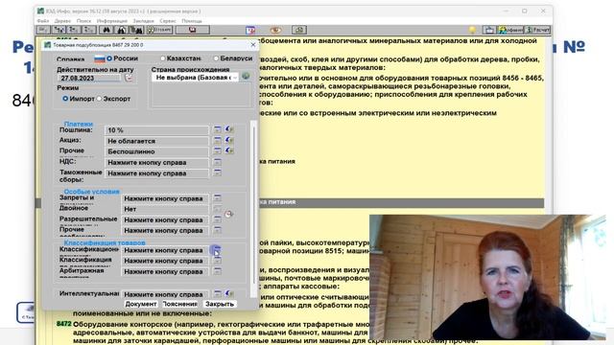Click Платежи section heading

point(79,124)
